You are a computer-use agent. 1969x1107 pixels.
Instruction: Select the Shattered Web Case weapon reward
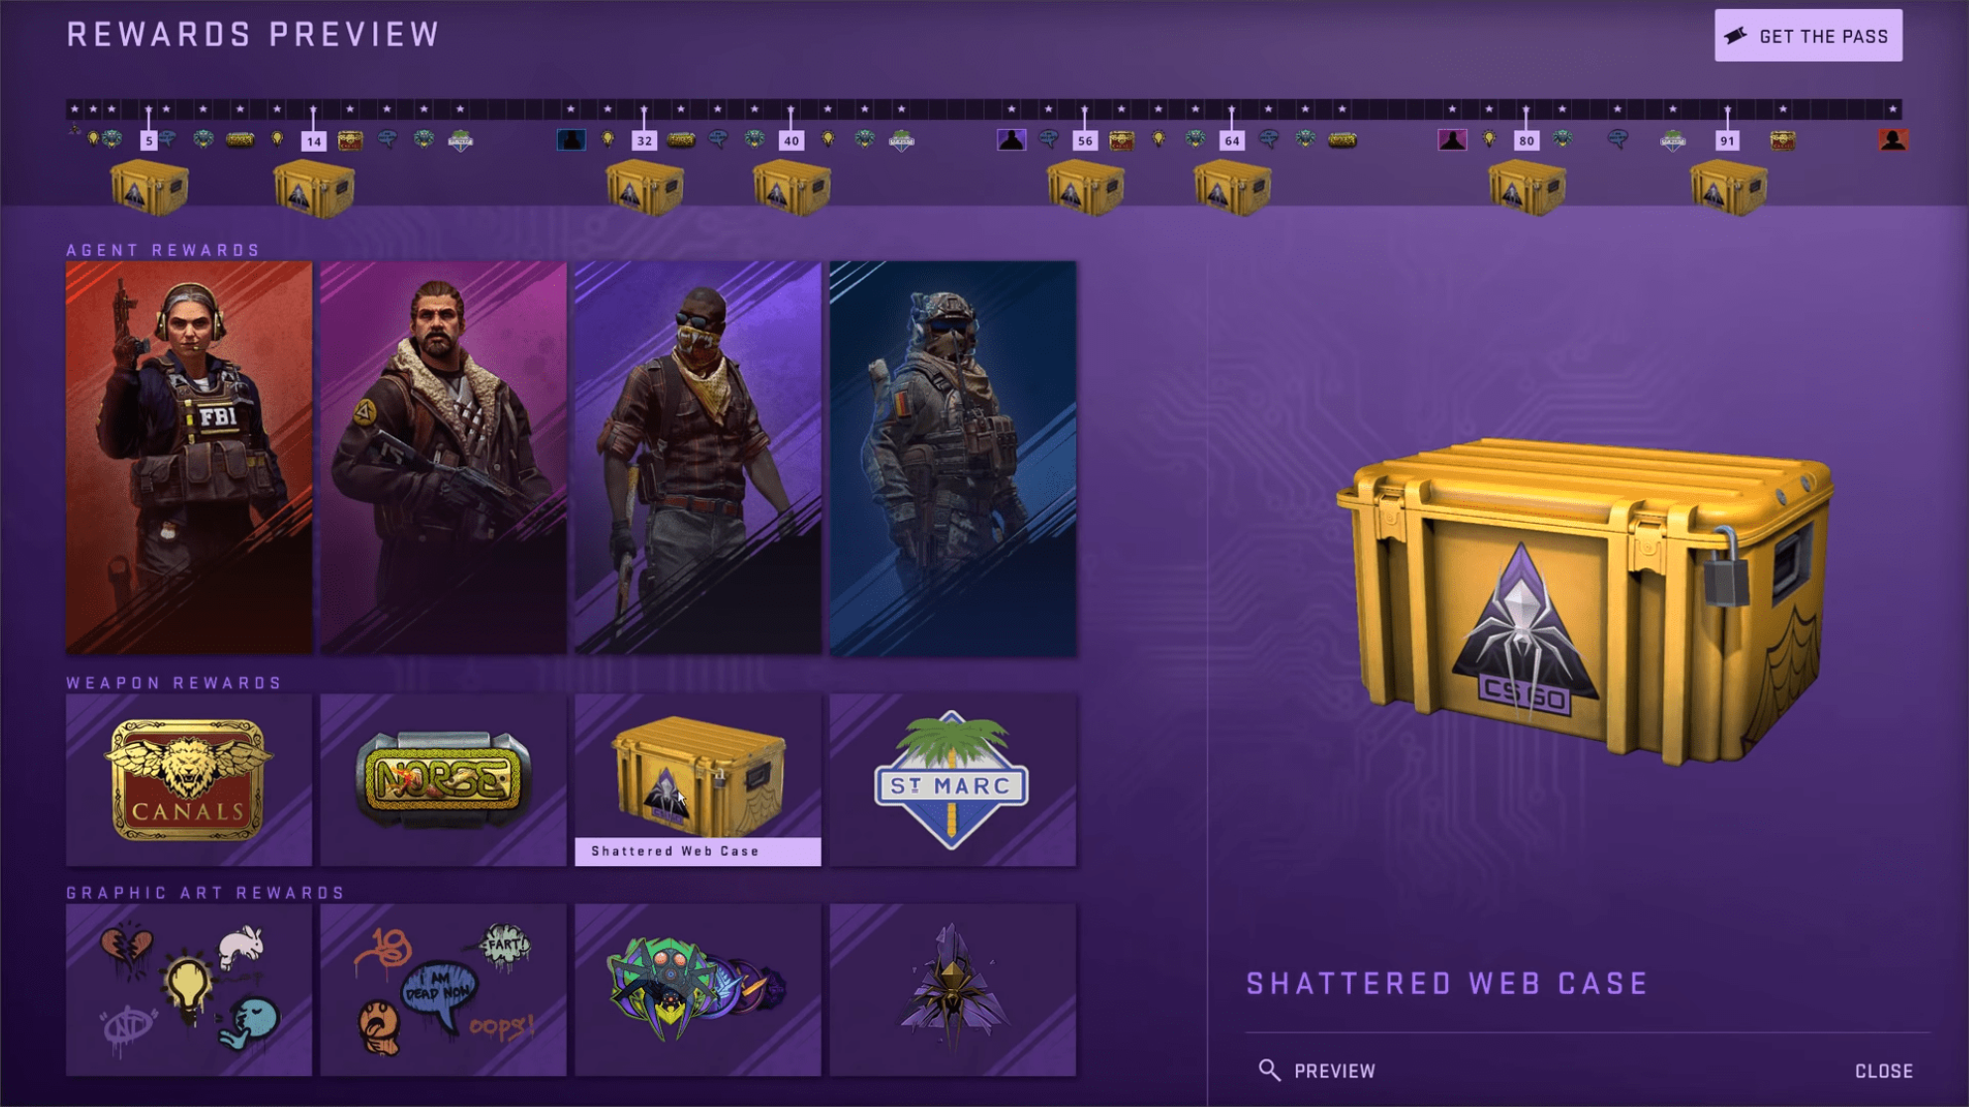(698, 780)
